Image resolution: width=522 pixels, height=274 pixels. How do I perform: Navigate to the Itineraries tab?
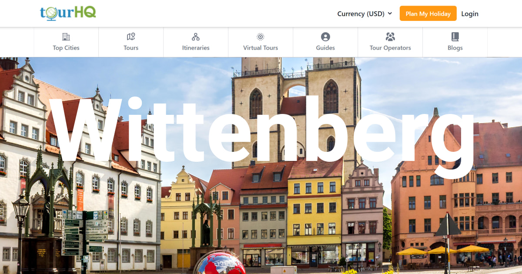[x=196, y=48]
